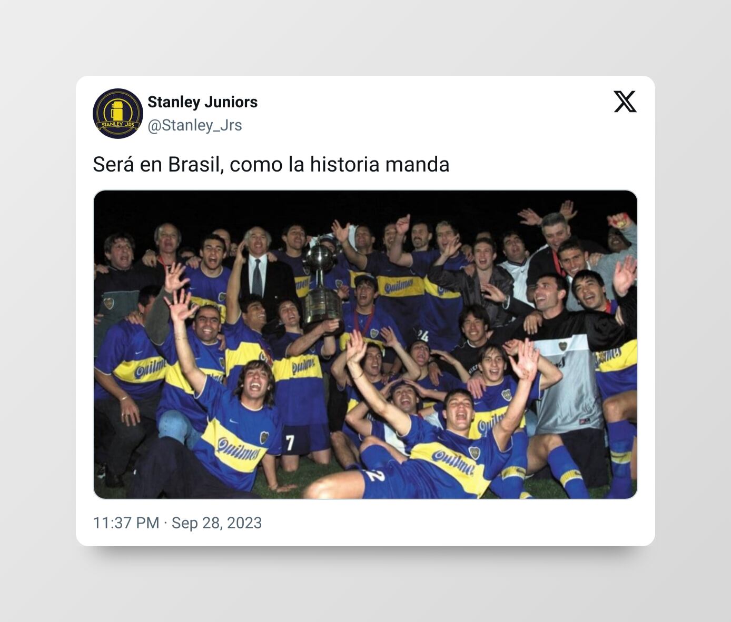
Task: Visit the @Stanley_Jrs handle
Action: point(195,125)
